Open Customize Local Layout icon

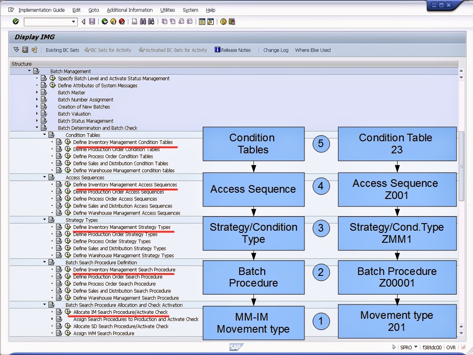click(x=232, y=22)
